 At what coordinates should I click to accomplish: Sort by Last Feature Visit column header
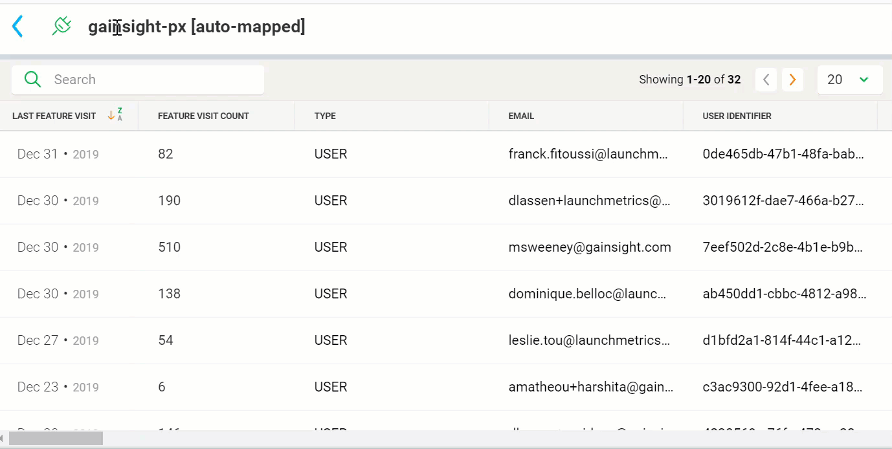[x=54, y=116]
